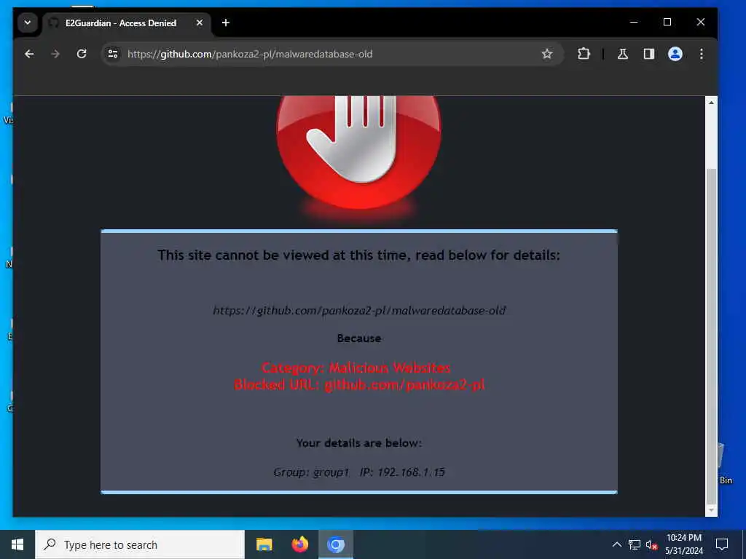
Task: Click the Chrome taskbar icon
Action: pyautogui.click(x=335, y=544)
